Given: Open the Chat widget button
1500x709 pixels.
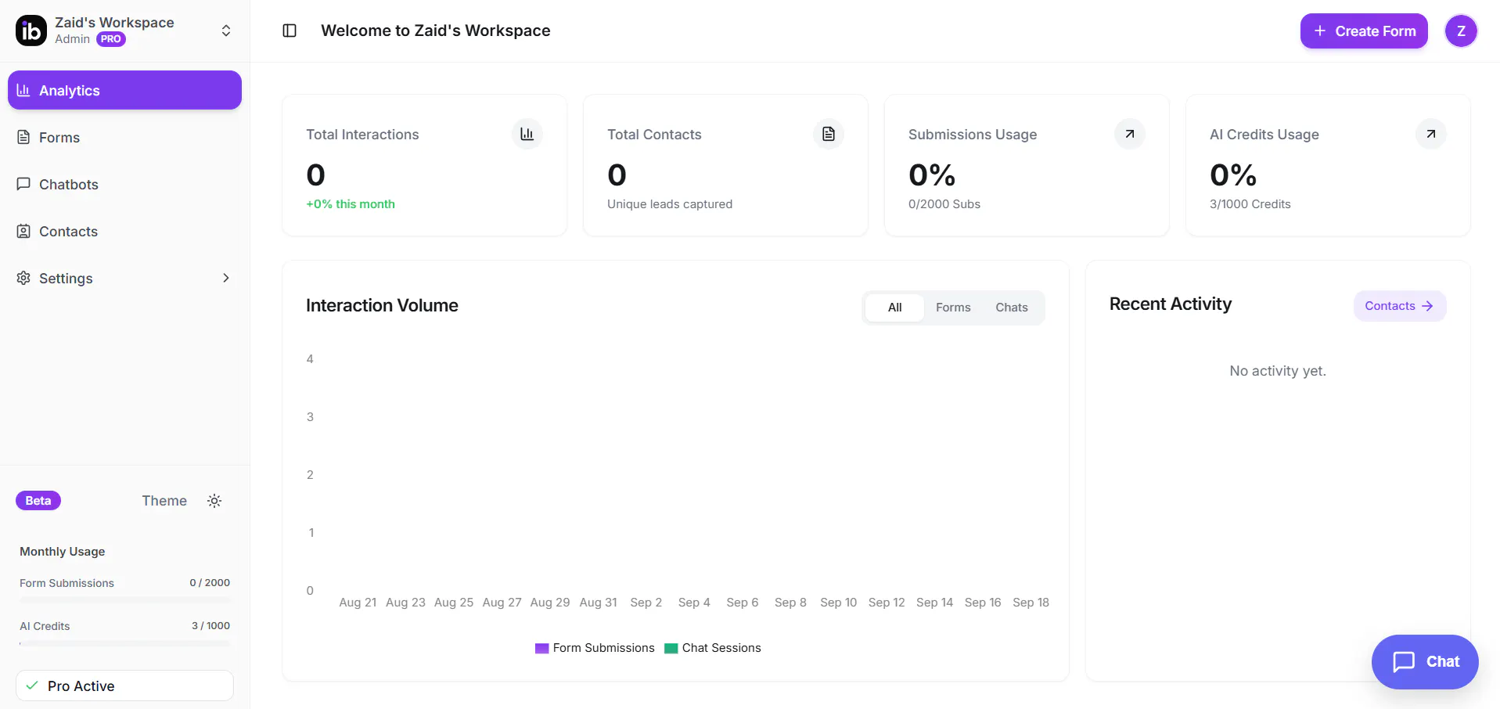Looking at the screenshot, I should (1425, 662).
